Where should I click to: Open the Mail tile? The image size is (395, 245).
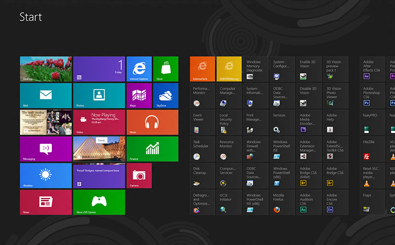pyautogui.click(x=46, y=95)
